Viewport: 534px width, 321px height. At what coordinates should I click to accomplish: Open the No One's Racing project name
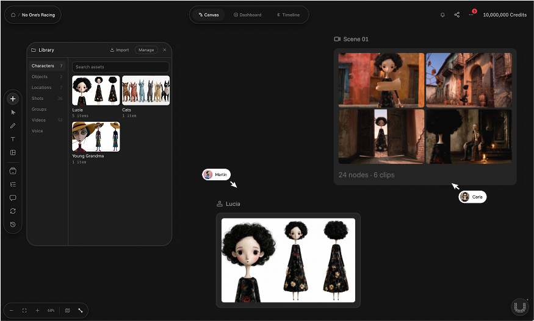38,15
